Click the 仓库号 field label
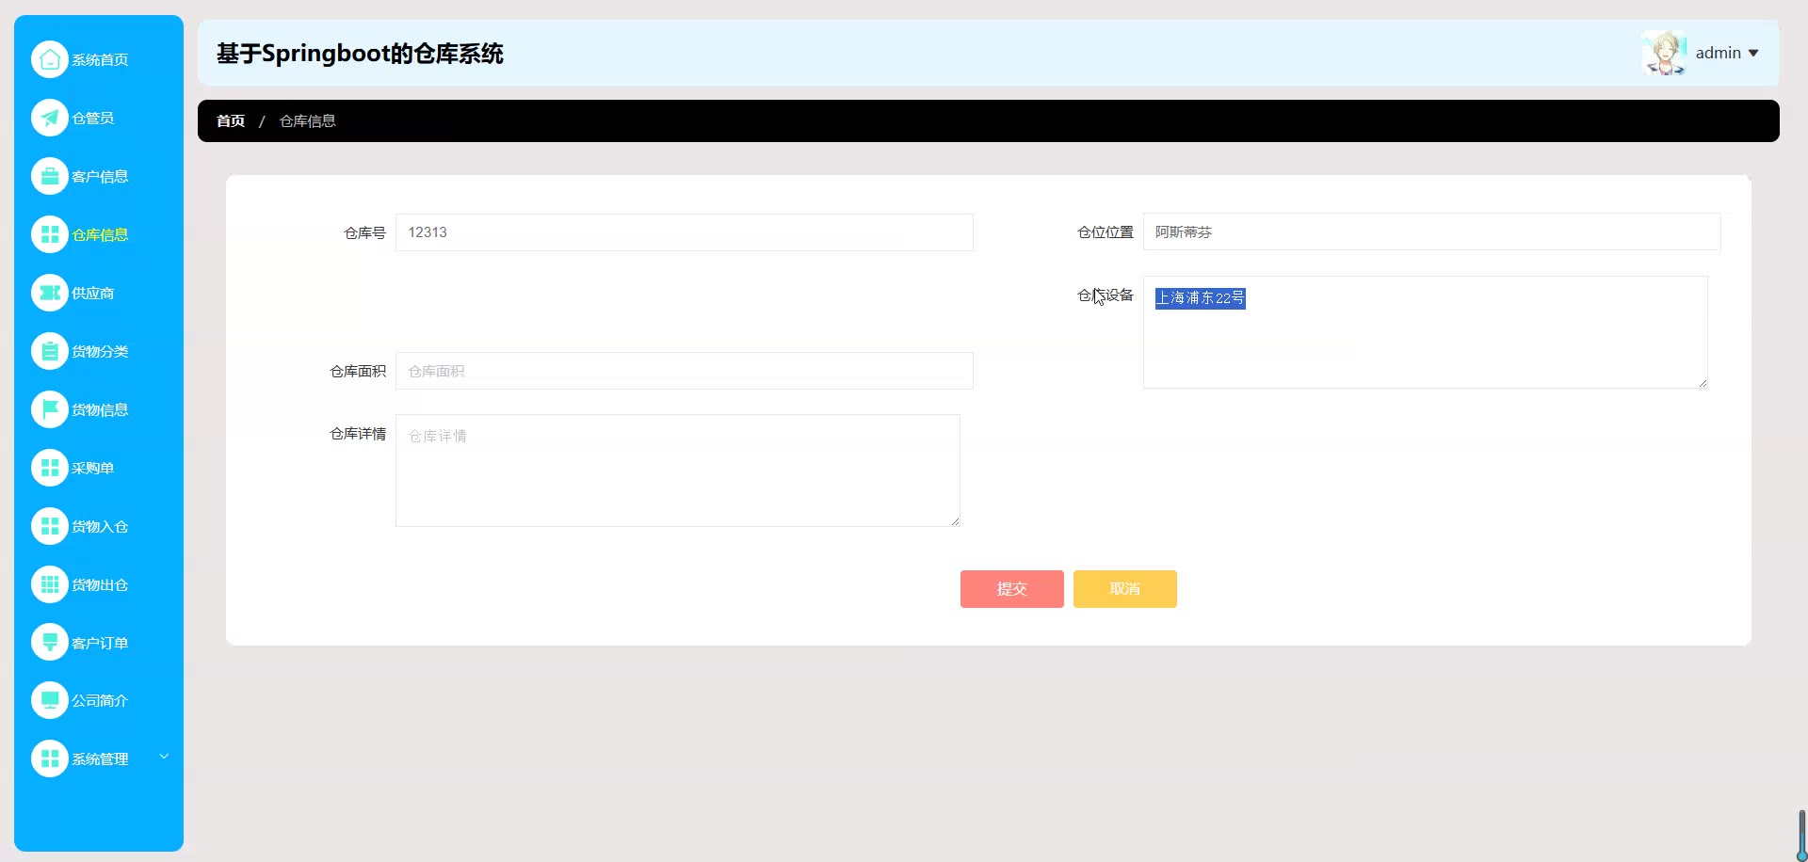1808x862 pixels. pos(364,232)
